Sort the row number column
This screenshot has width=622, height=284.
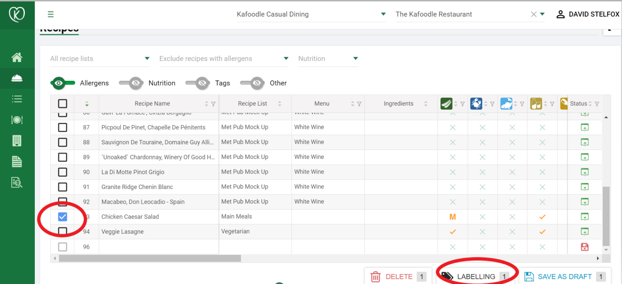pyautogui.click(x=87, y=104)
